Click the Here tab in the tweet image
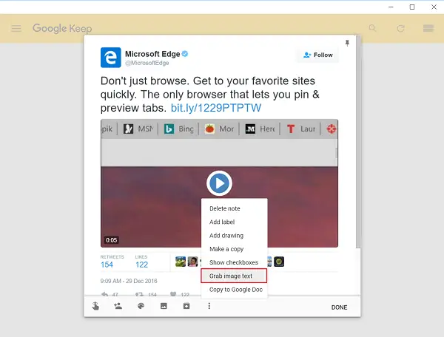This screenshot has height=337, width=444. [260, 129]
